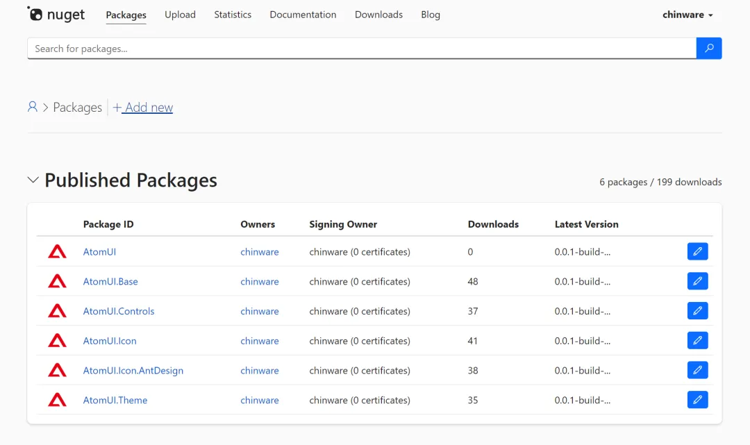Click the AtomUI.Base row latest version value
Viewport: 750px width, 445px height.
(582, 282)
